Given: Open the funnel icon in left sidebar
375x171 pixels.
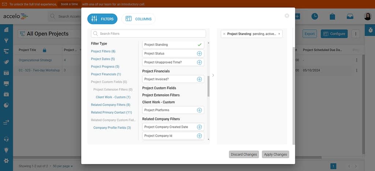Looking at the screenshot, I should 6,41.
